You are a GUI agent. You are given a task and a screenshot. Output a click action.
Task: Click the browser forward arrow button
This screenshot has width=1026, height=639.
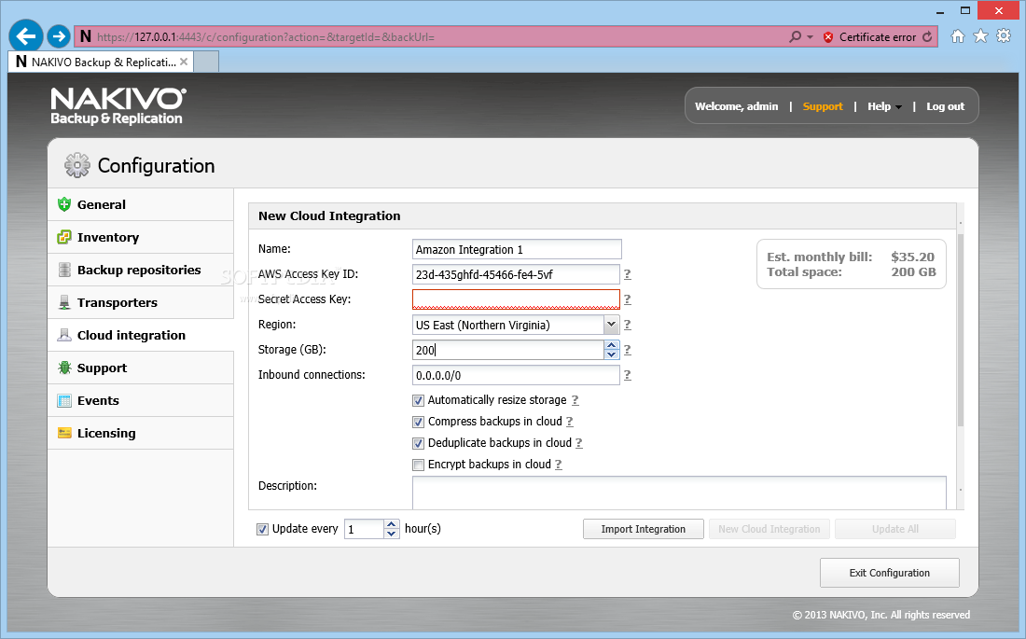point(59,36)
